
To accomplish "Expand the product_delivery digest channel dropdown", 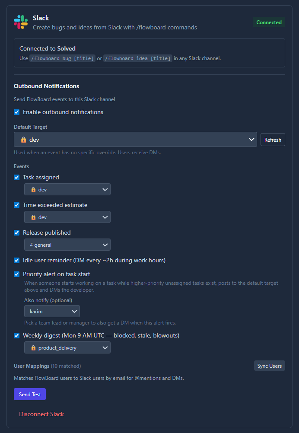I will (67, 348).
